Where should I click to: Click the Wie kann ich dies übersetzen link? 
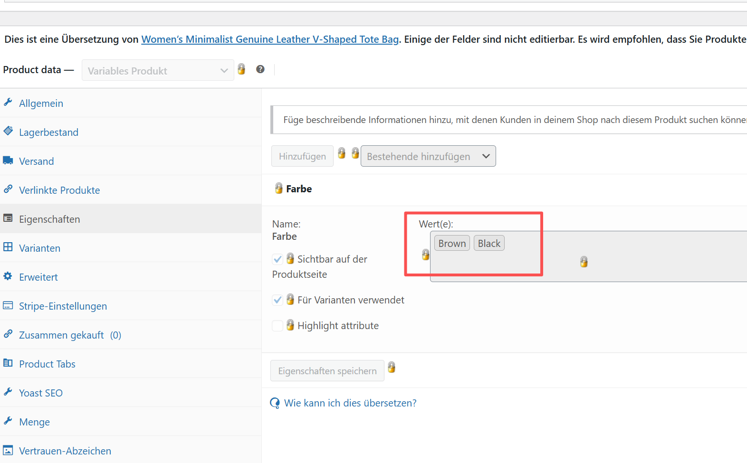tap(350, 403)
